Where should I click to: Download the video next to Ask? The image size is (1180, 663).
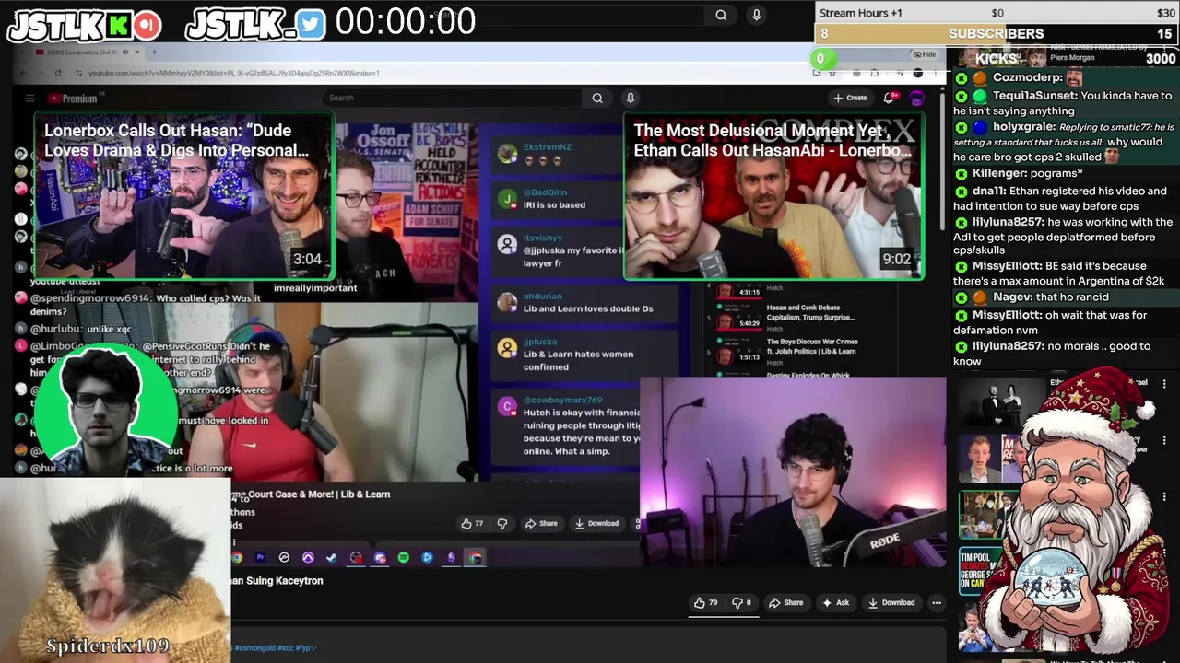click(891, 602)
